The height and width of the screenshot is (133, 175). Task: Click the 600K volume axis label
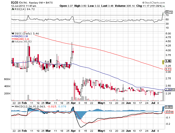click(7, 79)
